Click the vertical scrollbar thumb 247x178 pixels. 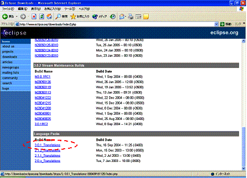pyautogui.click(x=244, y=146)
